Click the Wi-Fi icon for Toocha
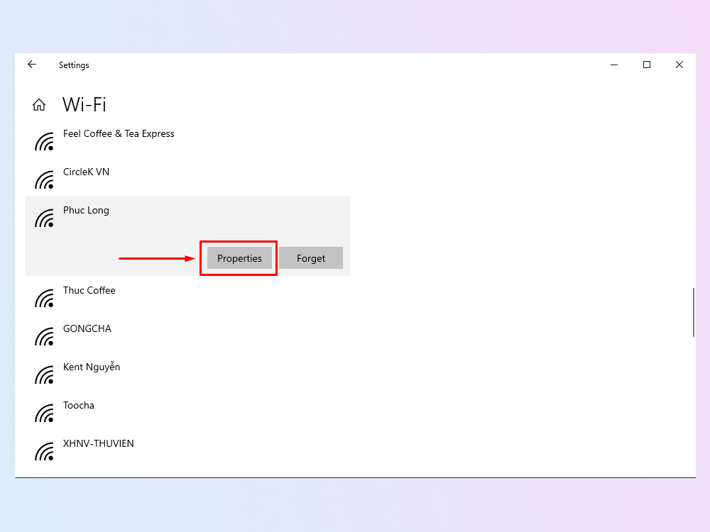 click(44, 414)
